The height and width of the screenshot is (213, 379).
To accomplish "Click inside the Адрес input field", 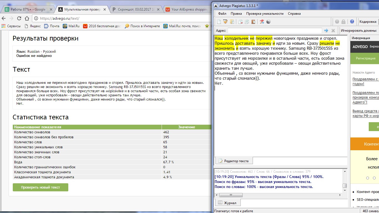I will point(275,31).
